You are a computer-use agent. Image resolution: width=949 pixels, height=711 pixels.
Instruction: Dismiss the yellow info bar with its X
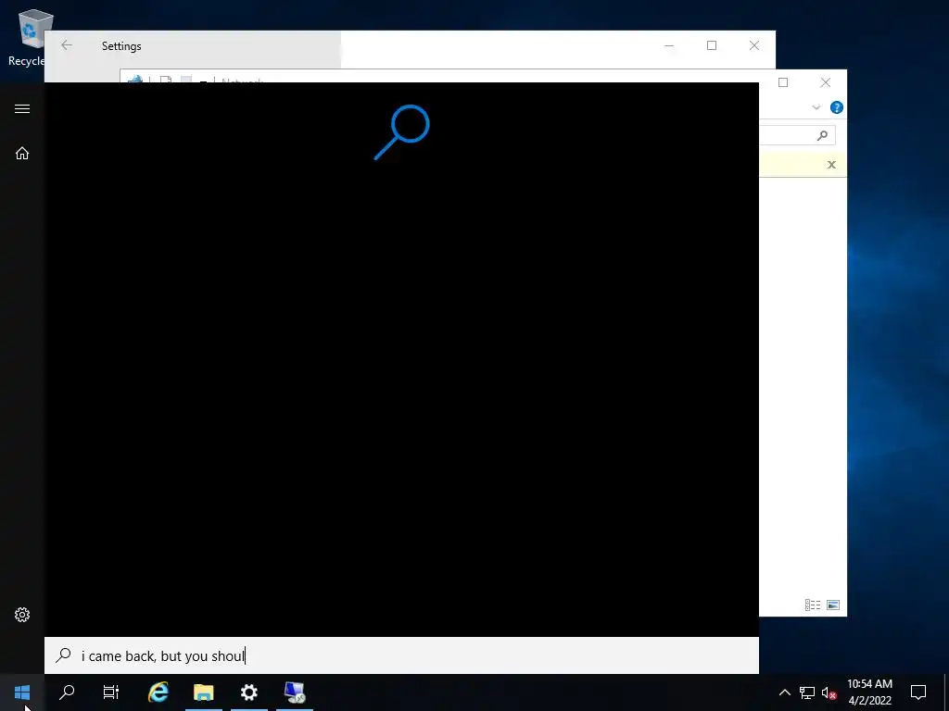tap(831, 165)
